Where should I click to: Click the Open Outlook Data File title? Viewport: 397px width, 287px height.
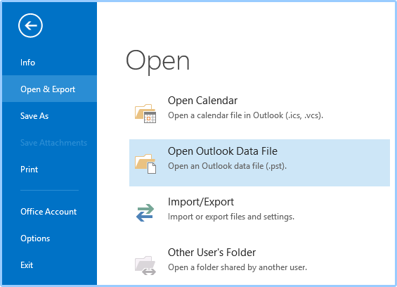[x=223, y=151]
